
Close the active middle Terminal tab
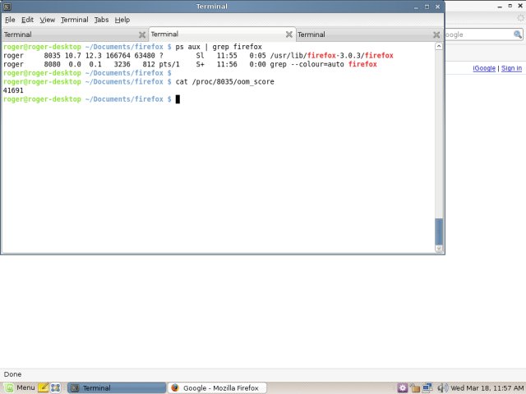click(288, 35)
